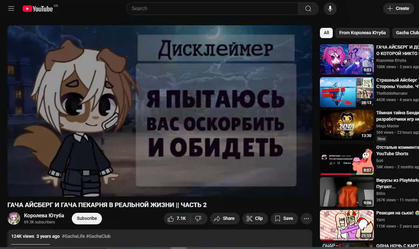This screenshot has height=249, width=419.
Task: Click the main video title text
Action: click(107, 205)
